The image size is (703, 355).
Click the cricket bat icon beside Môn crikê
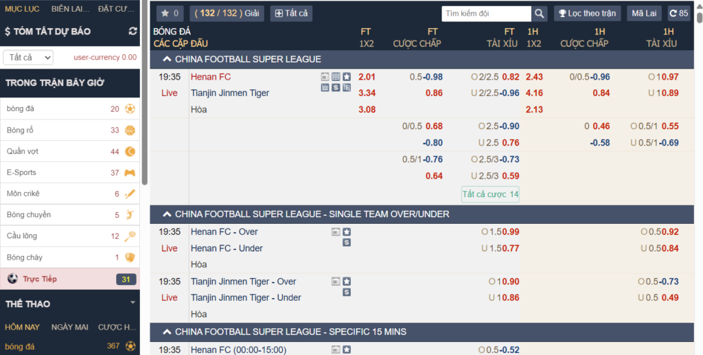coord(130,194)
